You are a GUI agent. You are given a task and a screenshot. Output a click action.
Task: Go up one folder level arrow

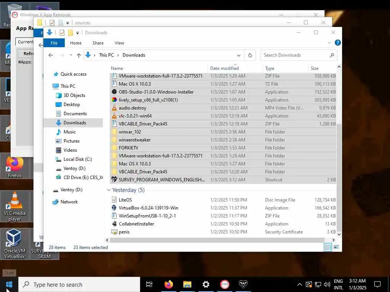(x=79, y=55)
